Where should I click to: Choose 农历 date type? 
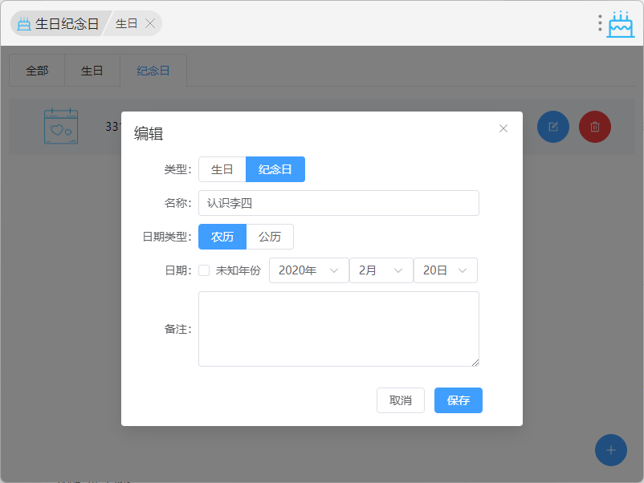(222, 237)
